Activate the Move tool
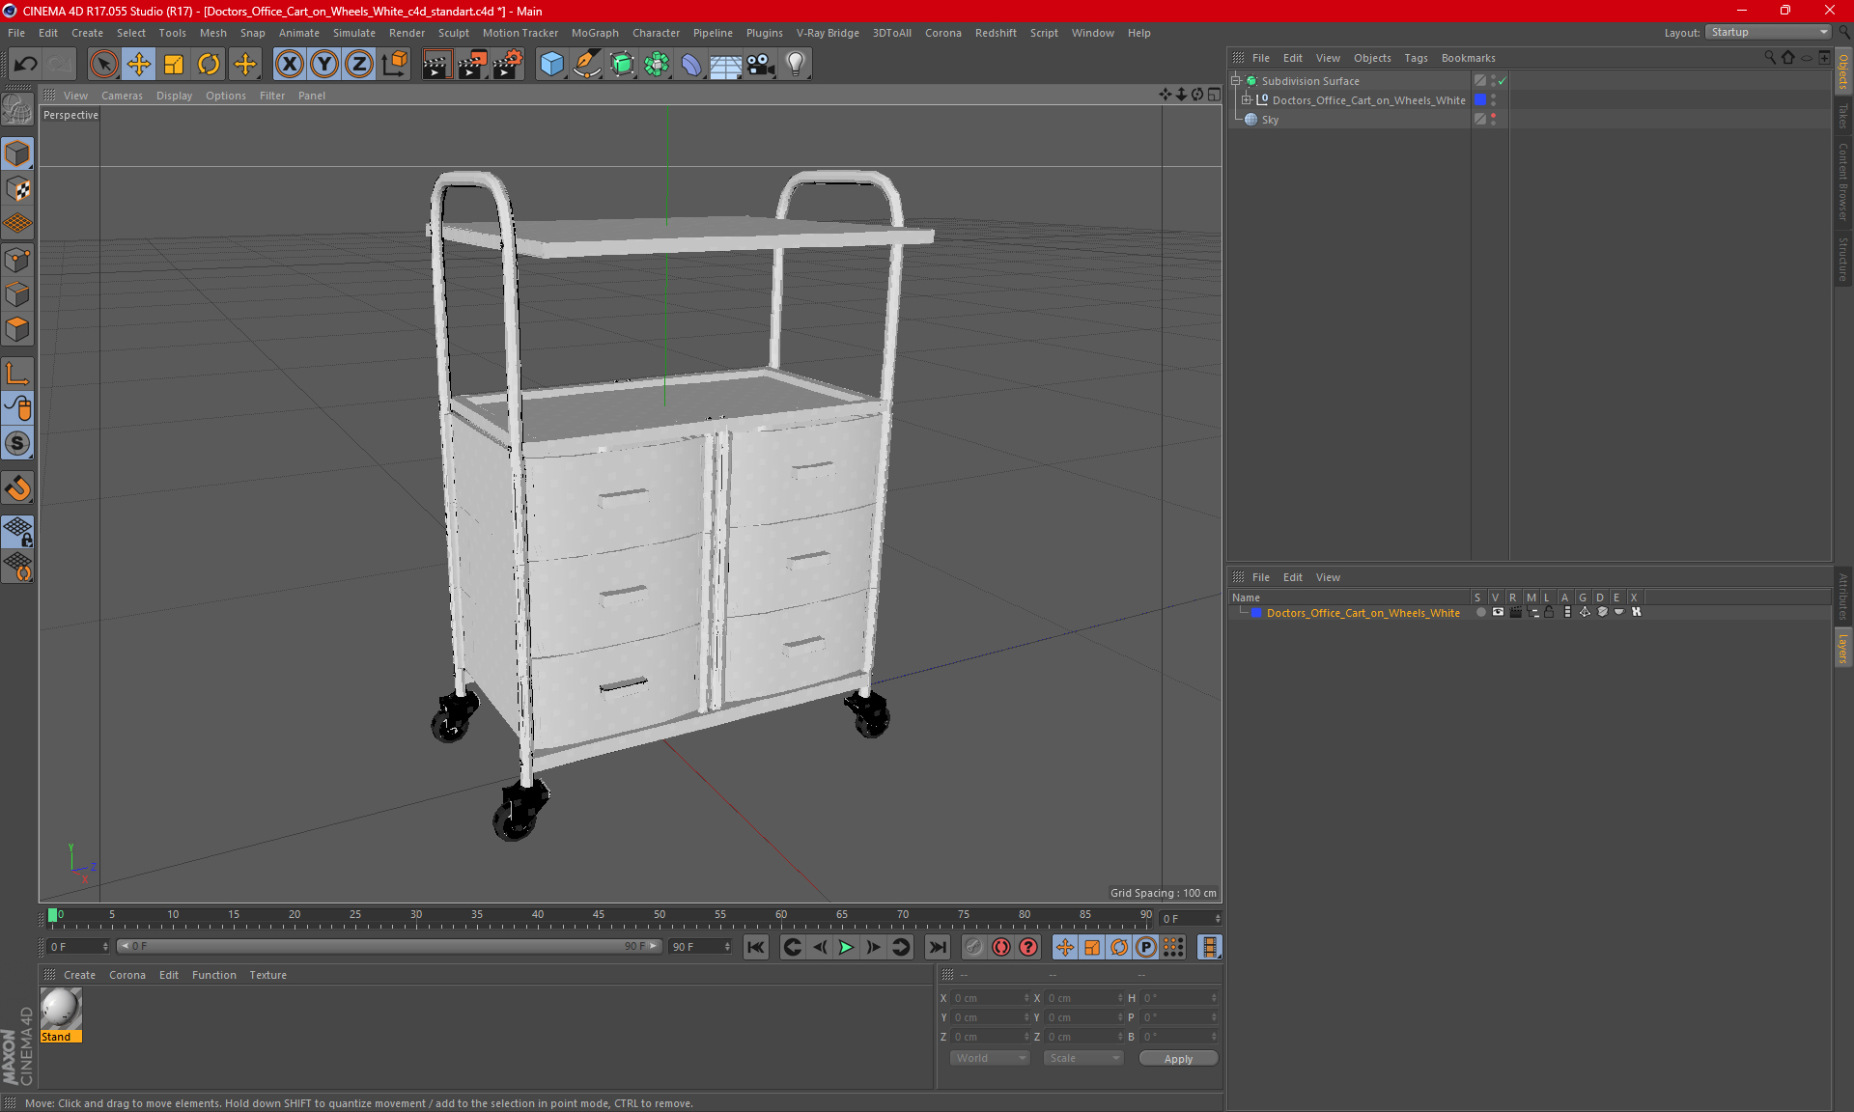1854x1112 pixels. 139,64
